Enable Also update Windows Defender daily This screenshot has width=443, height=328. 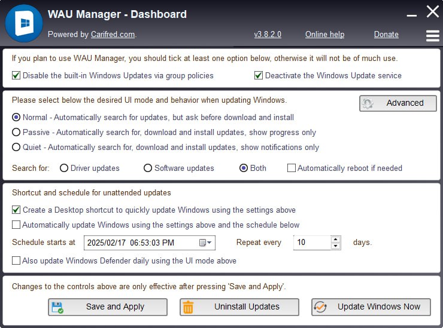16,261
